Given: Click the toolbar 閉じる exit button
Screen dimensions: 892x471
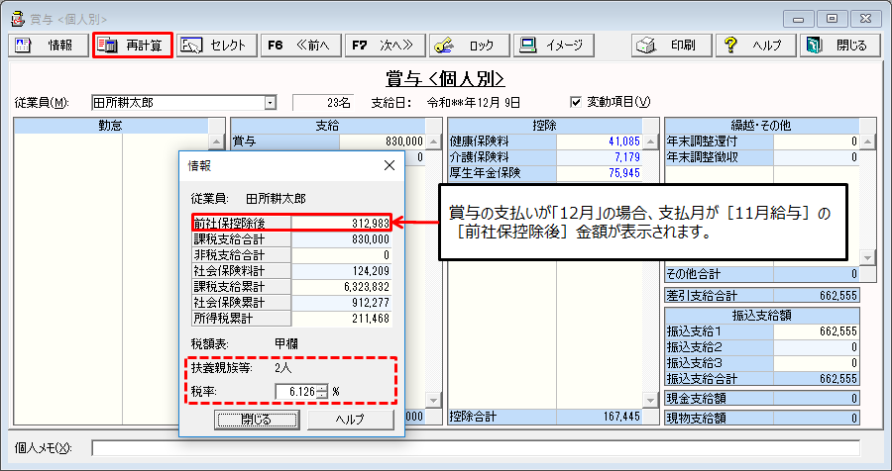Looking at the screenshot, I should click(x=839, y=46).
